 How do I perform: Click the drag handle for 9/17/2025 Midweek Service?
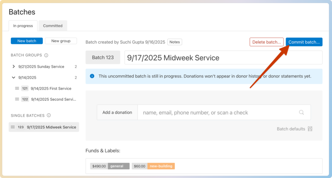click(x=13, y=127)
